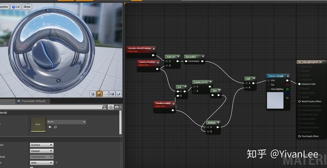The image size is (327, 168).
Task: Click the Subtract node output pin
Action: 178,61
